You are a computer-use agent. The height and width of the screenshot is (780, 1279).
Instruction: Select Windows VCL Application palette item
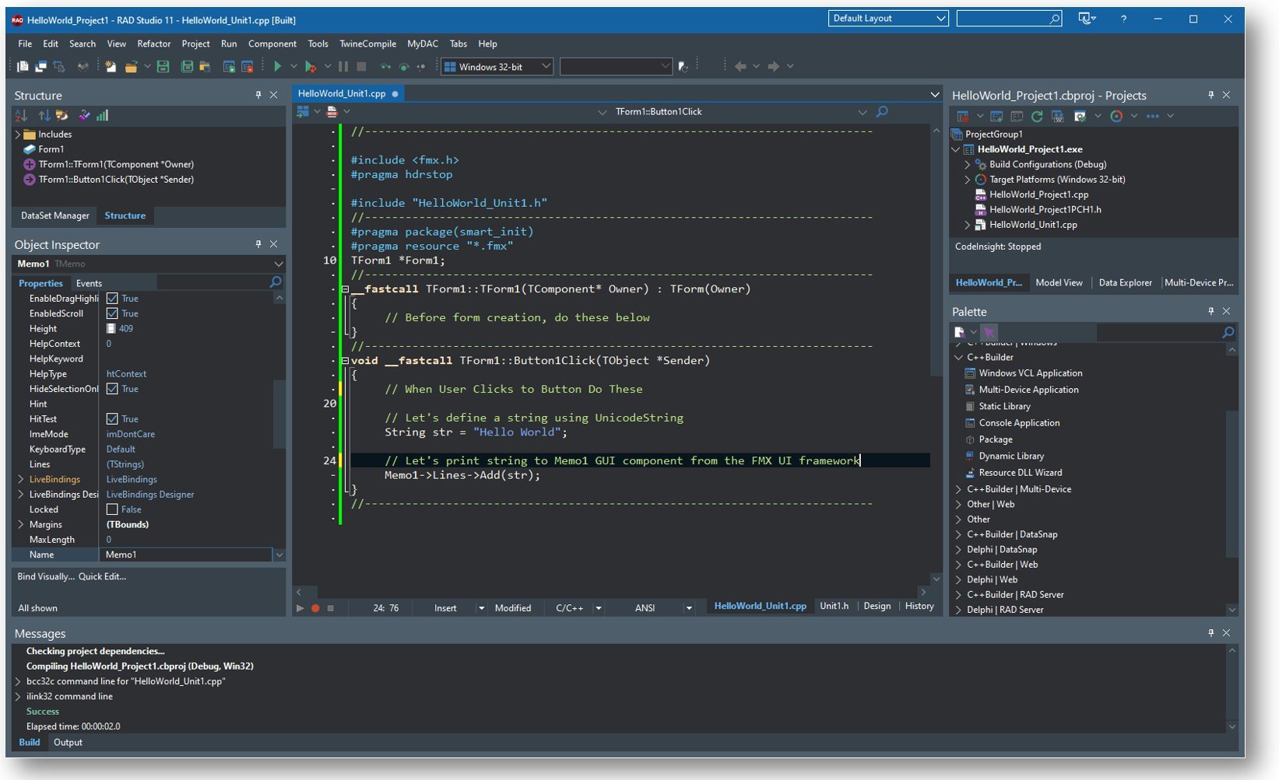tap(1030, 373)
